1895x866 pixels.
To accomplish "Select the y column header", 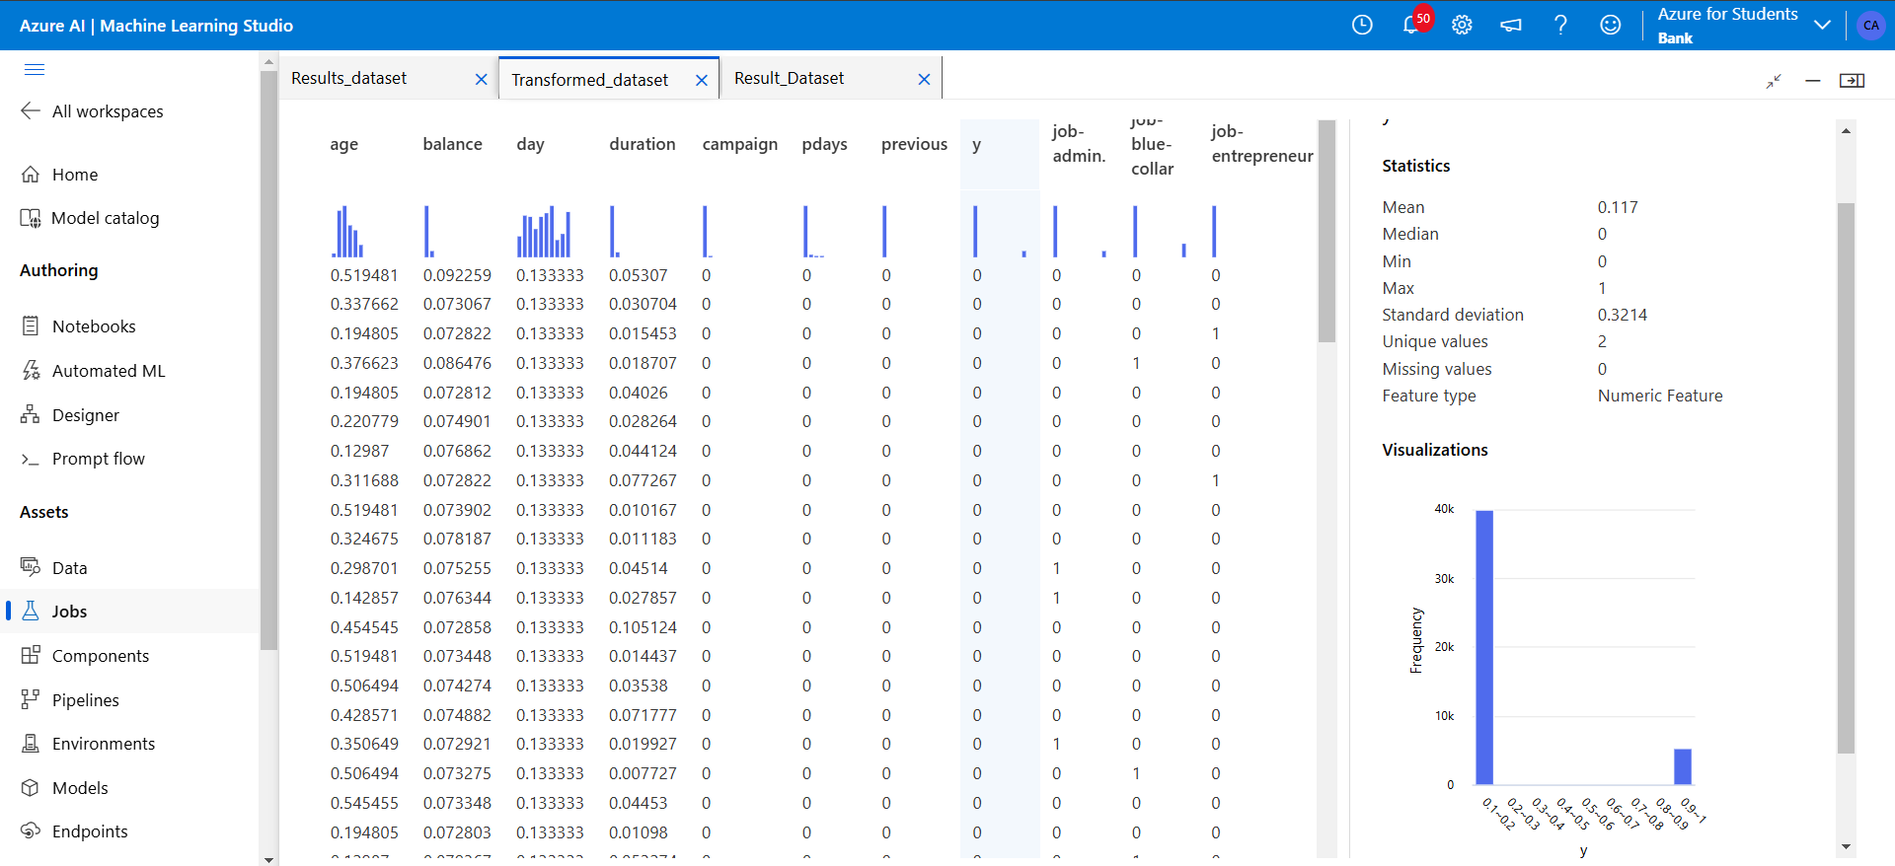I will coord(977,145).
